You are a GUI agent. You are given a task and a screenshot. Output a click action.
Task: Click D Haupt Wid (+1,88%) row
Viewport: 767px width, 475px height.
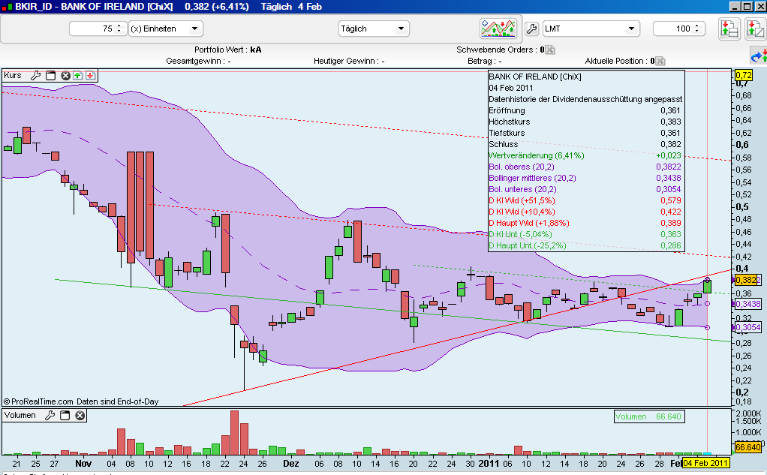[x=585, y=223]
